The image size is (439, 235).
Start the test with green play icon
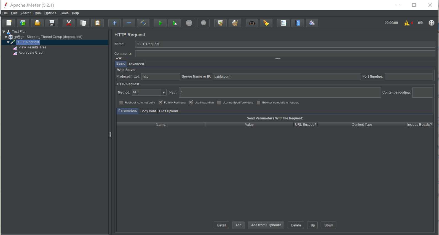160,23
